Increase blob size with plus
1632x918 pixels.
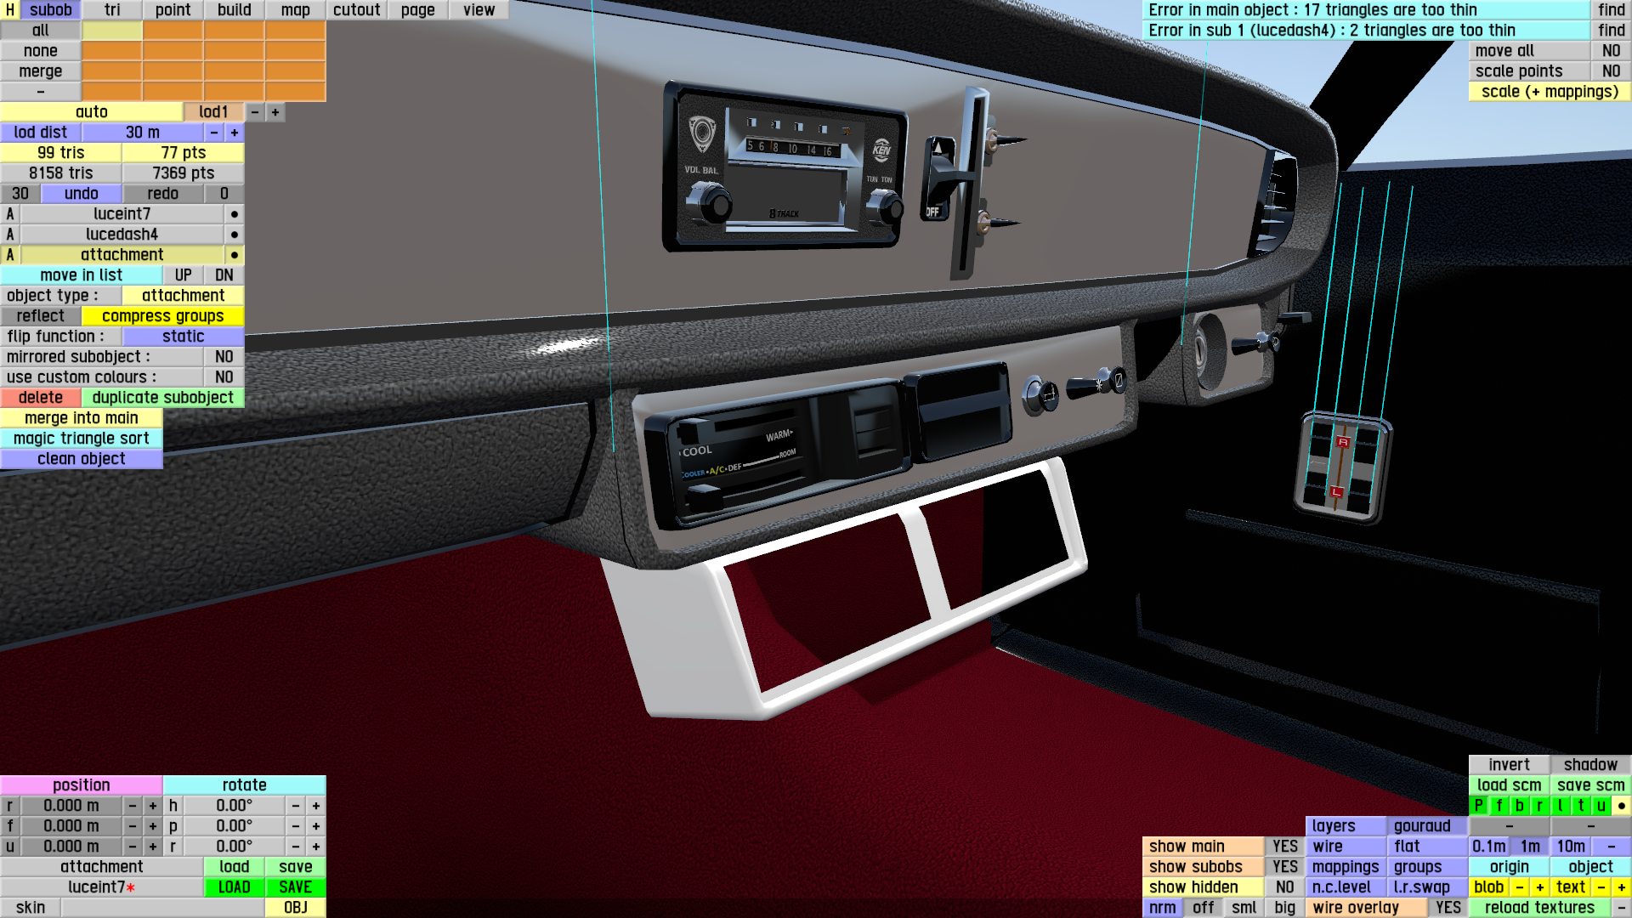click(x=1539, y=887)
